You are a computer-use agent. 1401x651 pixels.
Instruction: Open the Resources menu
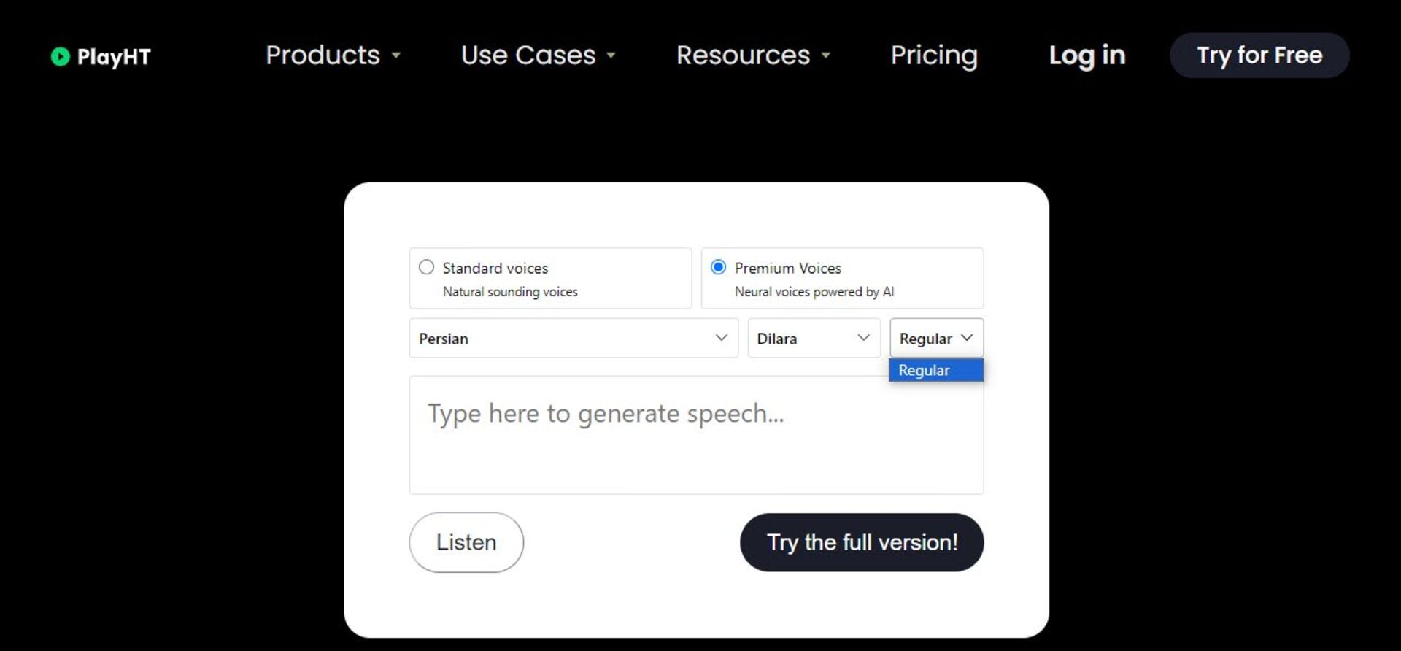743,55
